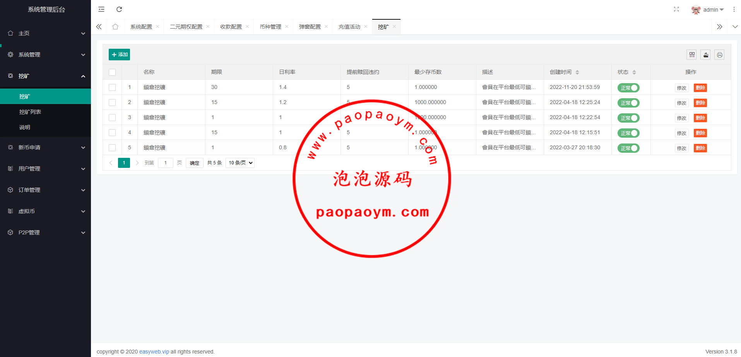Collapse the sidebar with the menu fold icon
The width and height of the screenshot is (741, 357).
(101, 9)
